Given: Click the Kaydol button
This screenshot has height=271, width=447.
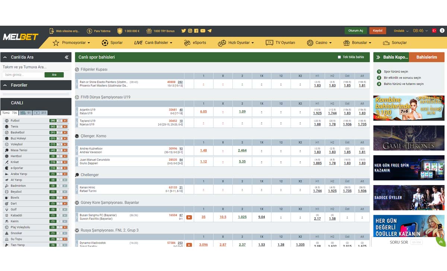Looking at the screenshot, I should pos(378,31).
